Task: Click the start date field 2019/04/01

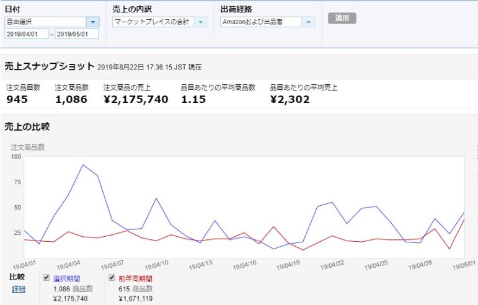Action: coord(26,34)
